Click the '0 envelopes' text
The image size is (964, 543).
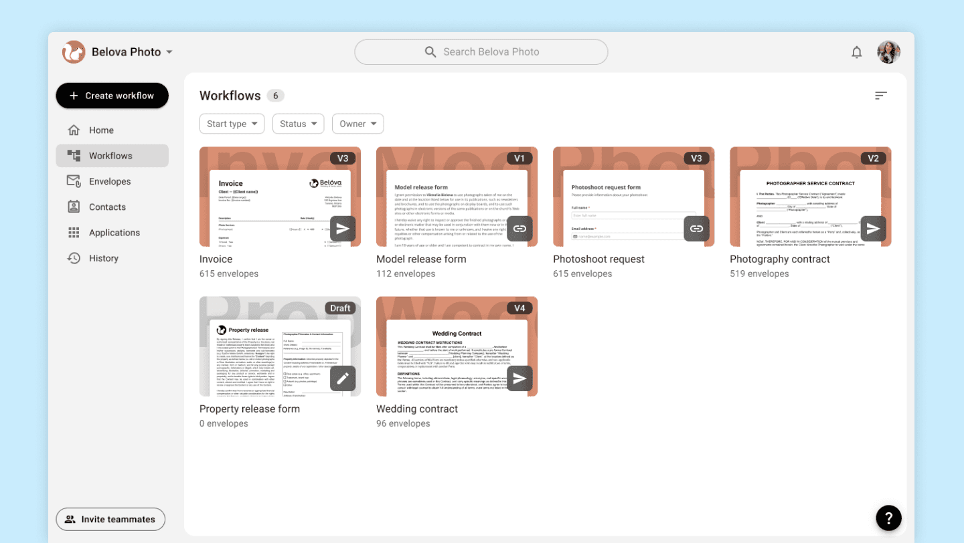point(224,424)
